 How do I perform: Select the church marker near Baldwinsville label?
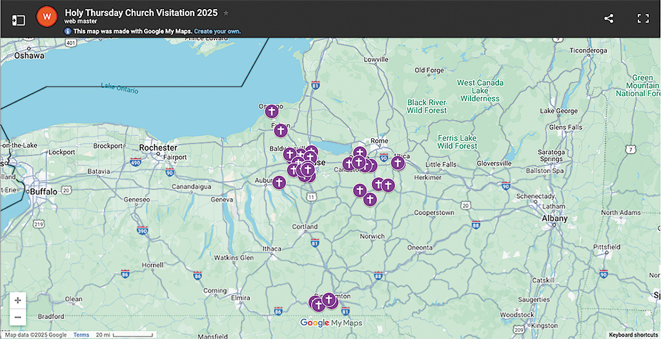click(x=290, y=154)
